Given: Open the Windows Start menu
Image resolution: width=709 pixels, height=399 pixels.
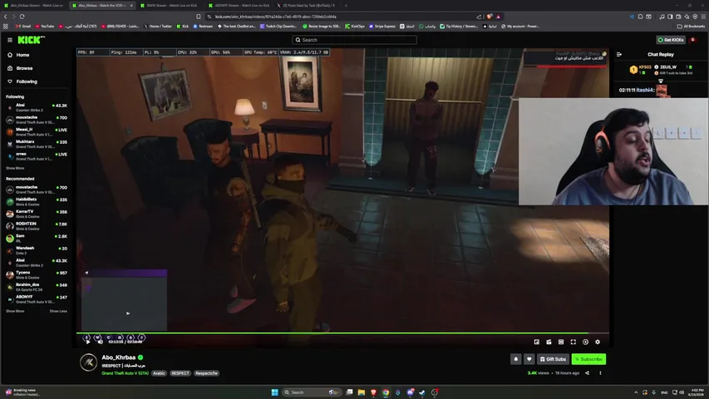Looking at the screenshot, I should click(x=274, y=392).
